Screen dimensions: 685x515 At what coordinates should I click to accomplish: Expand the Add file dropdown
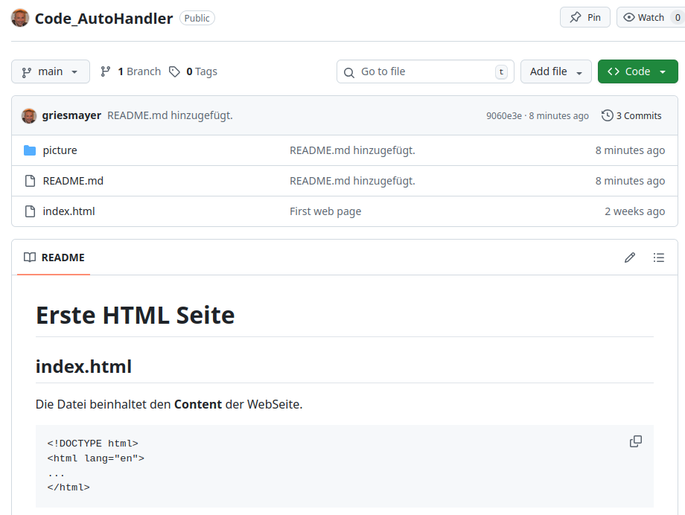click(x=555, y=71)
